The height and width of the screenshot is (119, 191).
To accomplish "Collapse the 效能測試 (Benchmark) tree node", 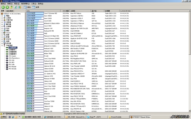I will point(2,46).
